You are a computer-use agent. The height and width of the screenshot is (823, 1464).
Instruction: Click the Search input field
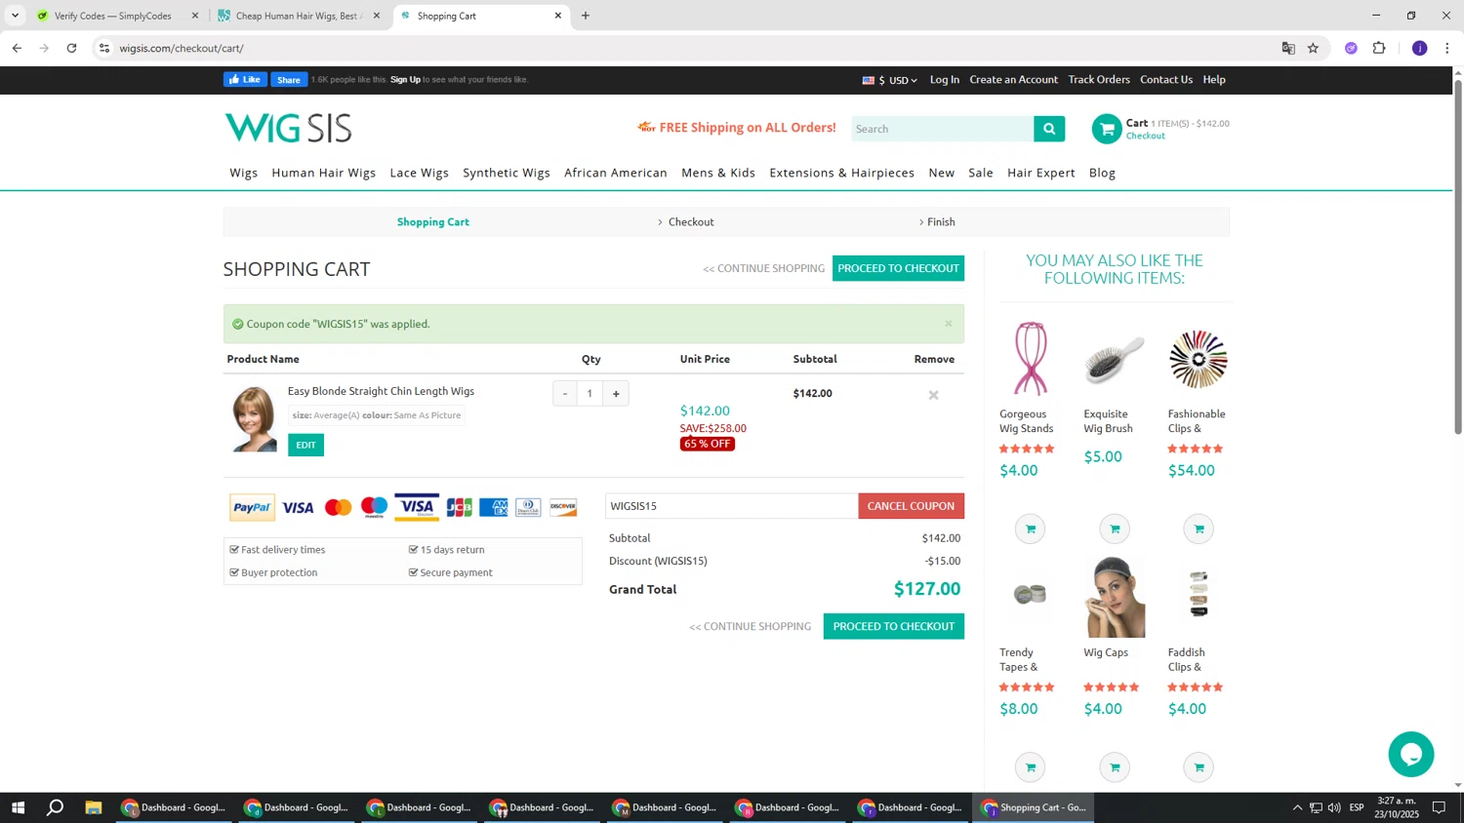tap(943, 129)
